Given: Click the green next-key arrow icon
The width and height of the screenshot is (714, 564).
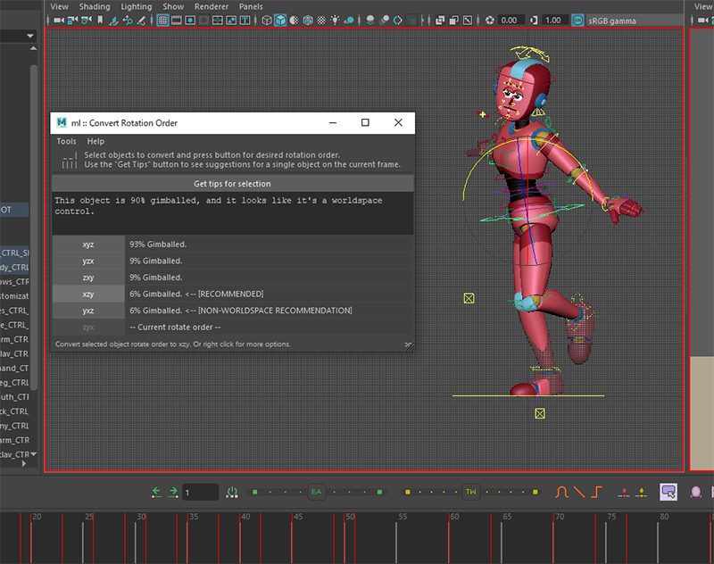Looking at the screenshot, I should point(173,492).
